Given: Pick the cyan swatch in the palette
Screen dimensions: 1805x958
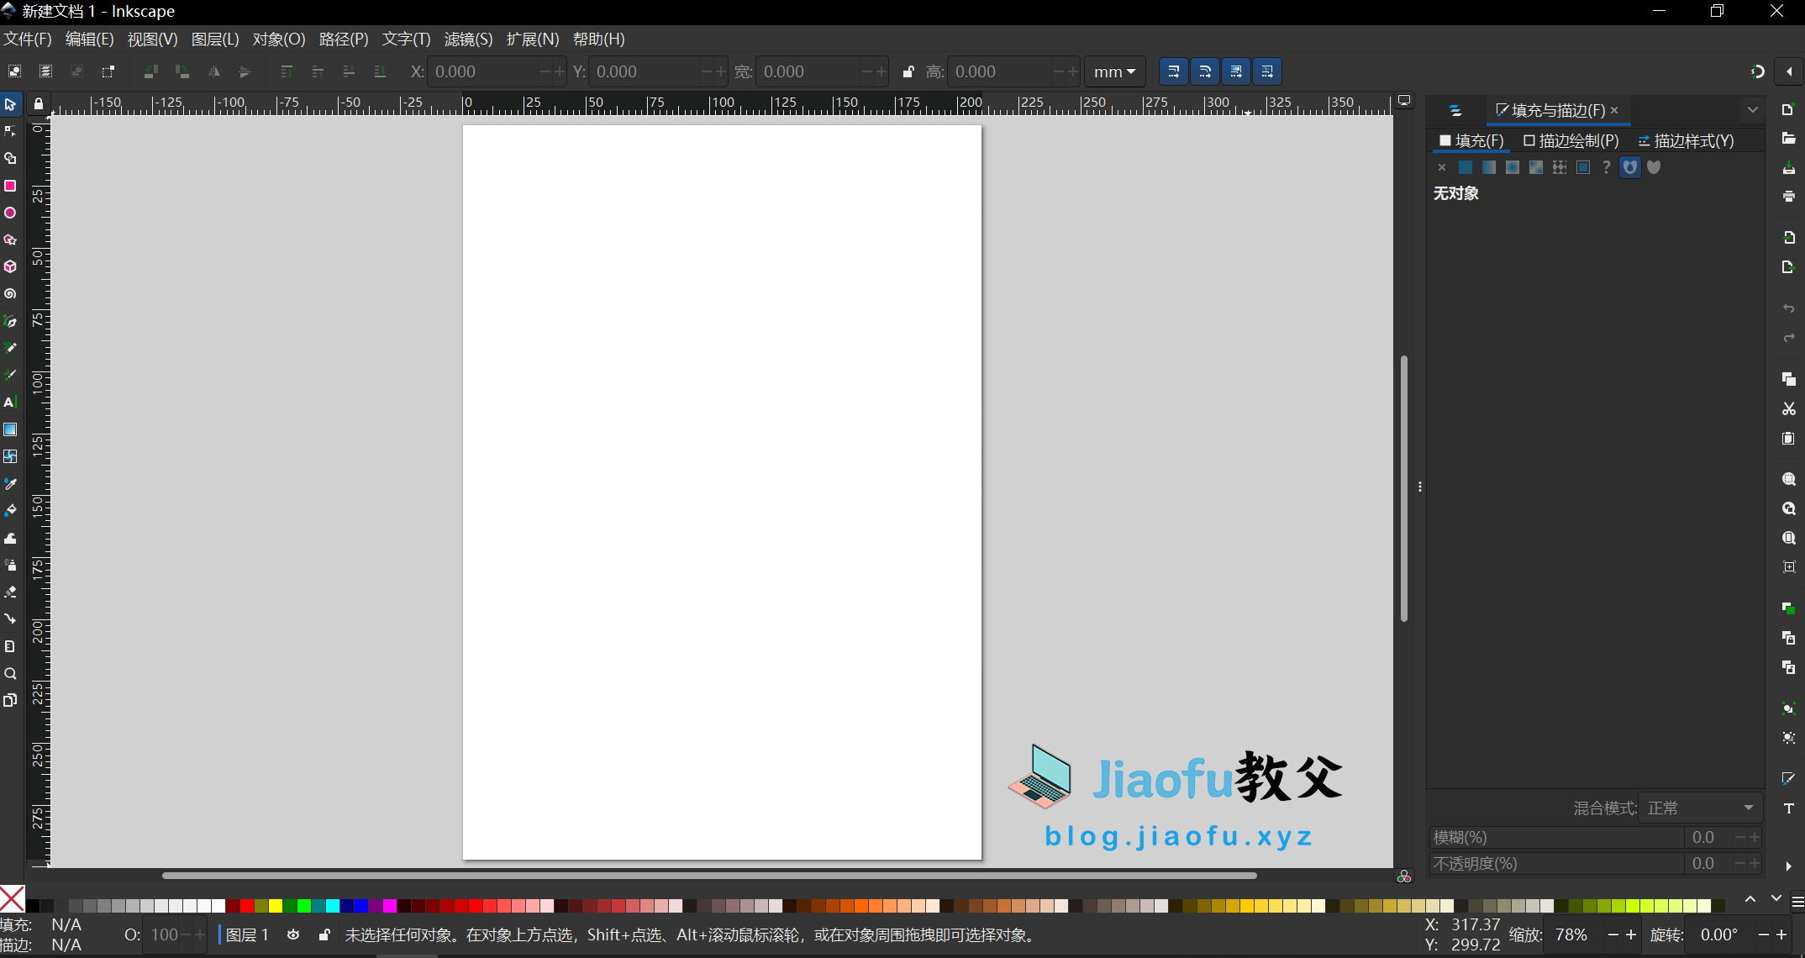Looking at the screenshot, I should point(333,905).
